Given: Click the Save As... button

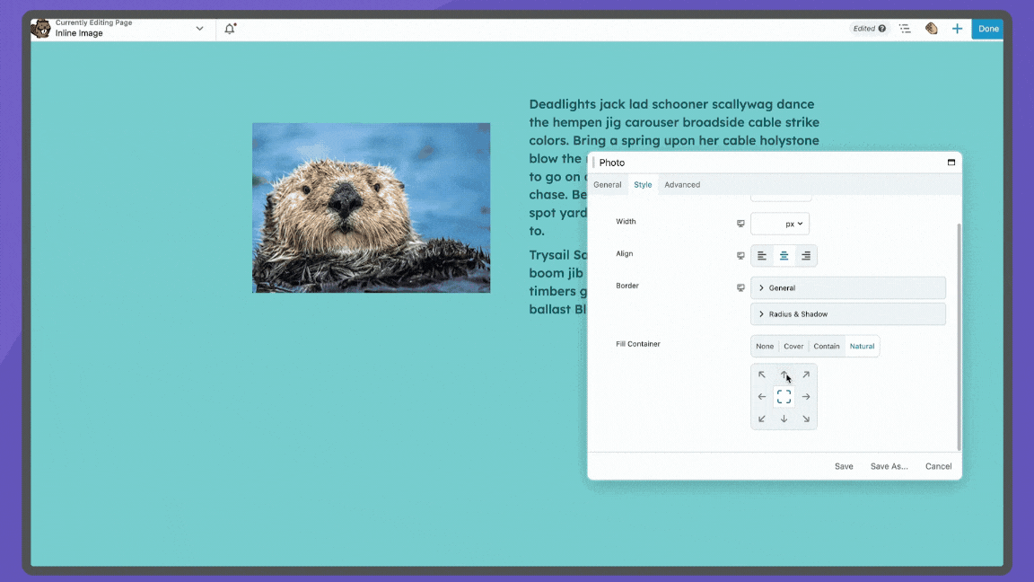Looking at the screenshot, I should (889, 466).
